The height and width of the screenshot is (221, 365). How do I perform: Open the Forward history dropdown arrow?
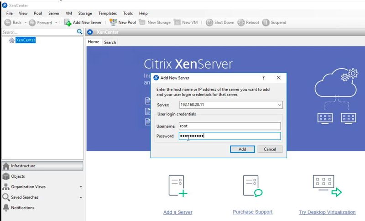(56, 22)
